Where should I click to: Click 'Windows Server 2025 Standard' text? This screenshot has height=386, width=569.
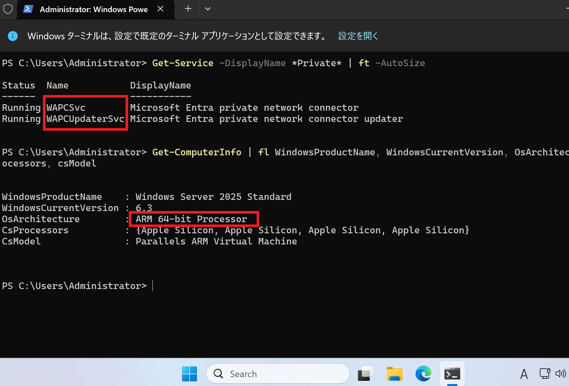click(x=213, y=197)
